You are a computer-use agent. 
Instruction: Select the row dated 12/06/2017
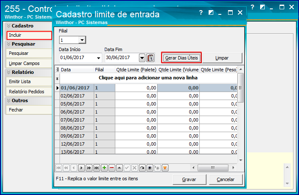tap(146, 144)
